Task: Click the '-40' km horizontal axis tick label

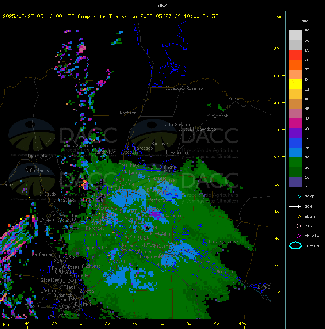Action: pos(26,324)
